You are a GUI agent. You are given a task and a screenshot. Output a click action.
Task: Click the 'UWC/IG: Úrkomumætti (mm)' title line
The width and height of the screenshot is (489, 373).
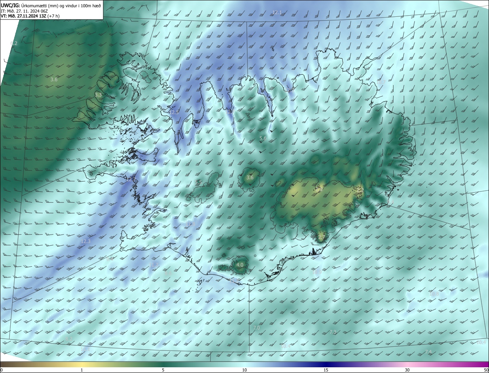[51, 6]
